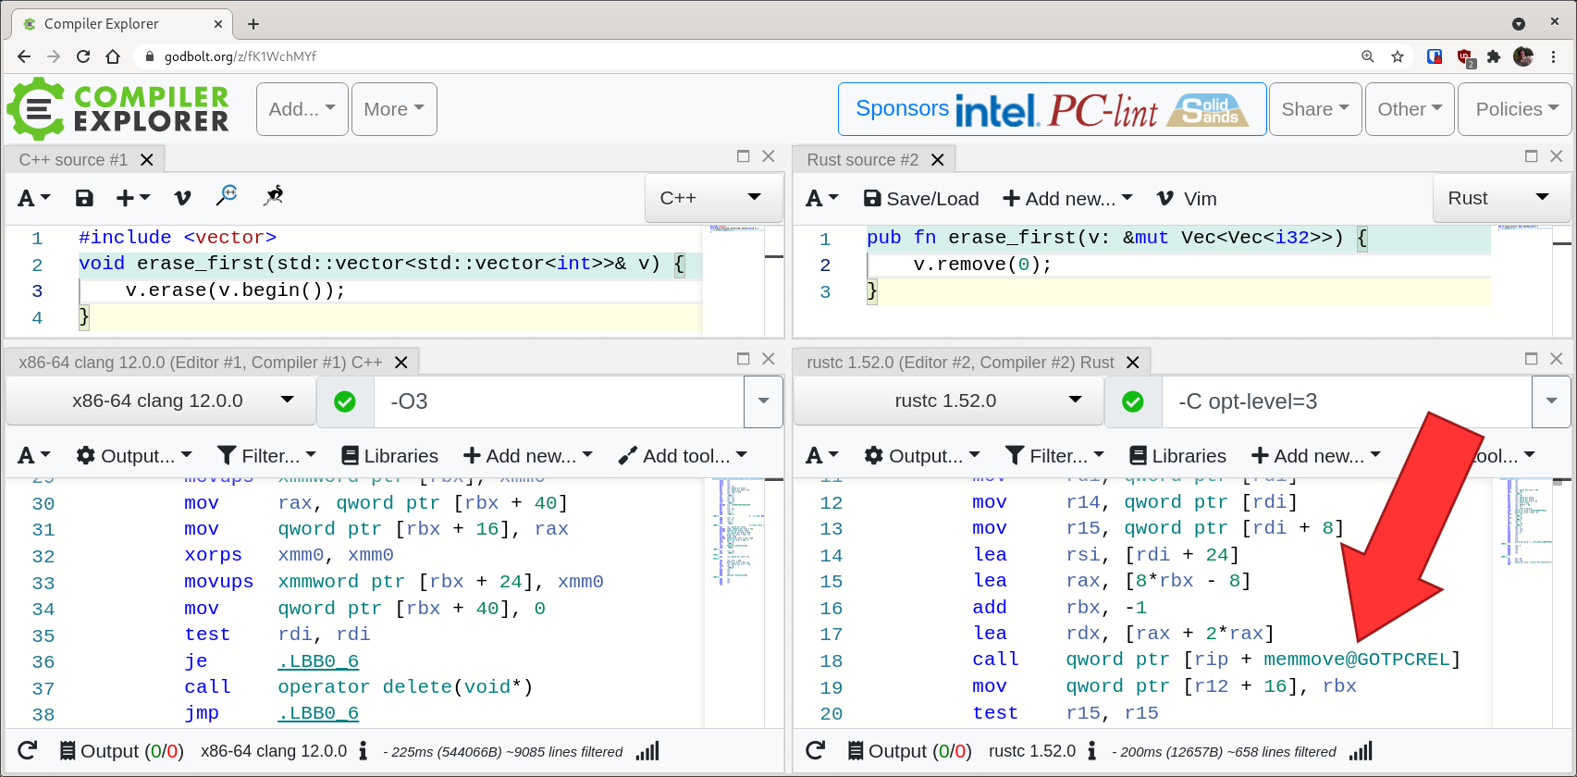Bookmark page with the star icon
Image resolution: width=1577 pixels, height=777 pixels.
[x=1398, y=56]
